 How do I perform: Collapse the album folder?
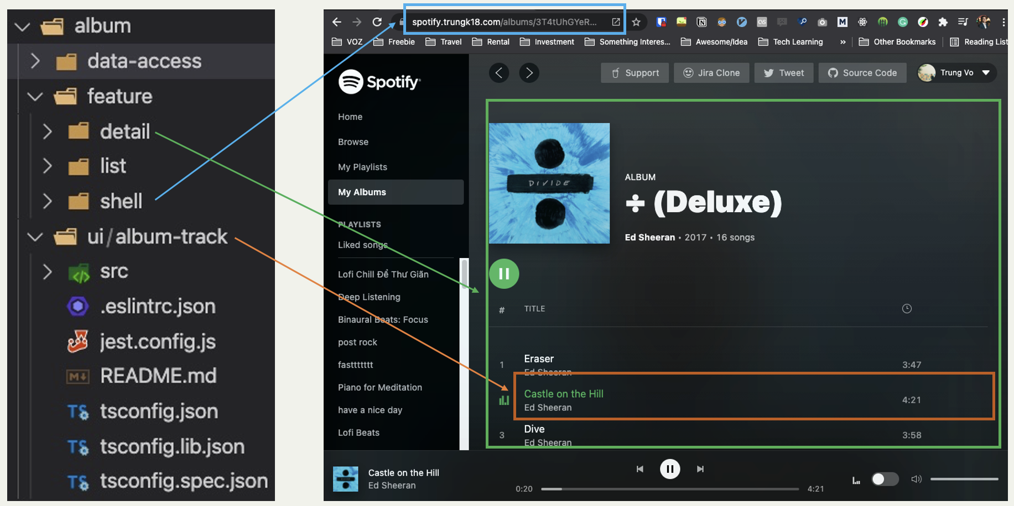point(22,26)
